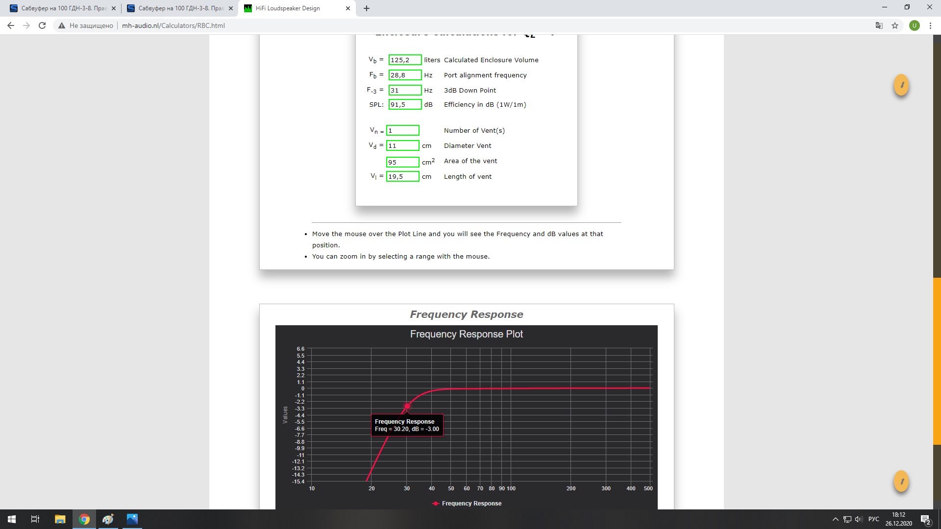Click the Number of Vents field
The width and height of the screenshot is (941, 529).
point(402,130)
